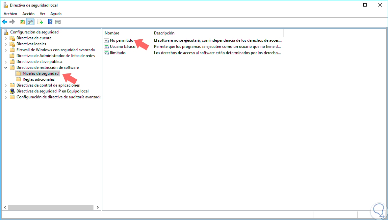Select Directivas de Administrador de listas de redes
Image resolution: width=388 pixels, height=220 pixels.
[56, 56]
